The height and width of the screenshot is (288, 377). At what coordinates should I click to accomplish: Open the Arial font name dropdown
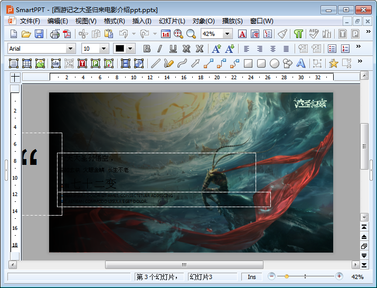point(70,49)
